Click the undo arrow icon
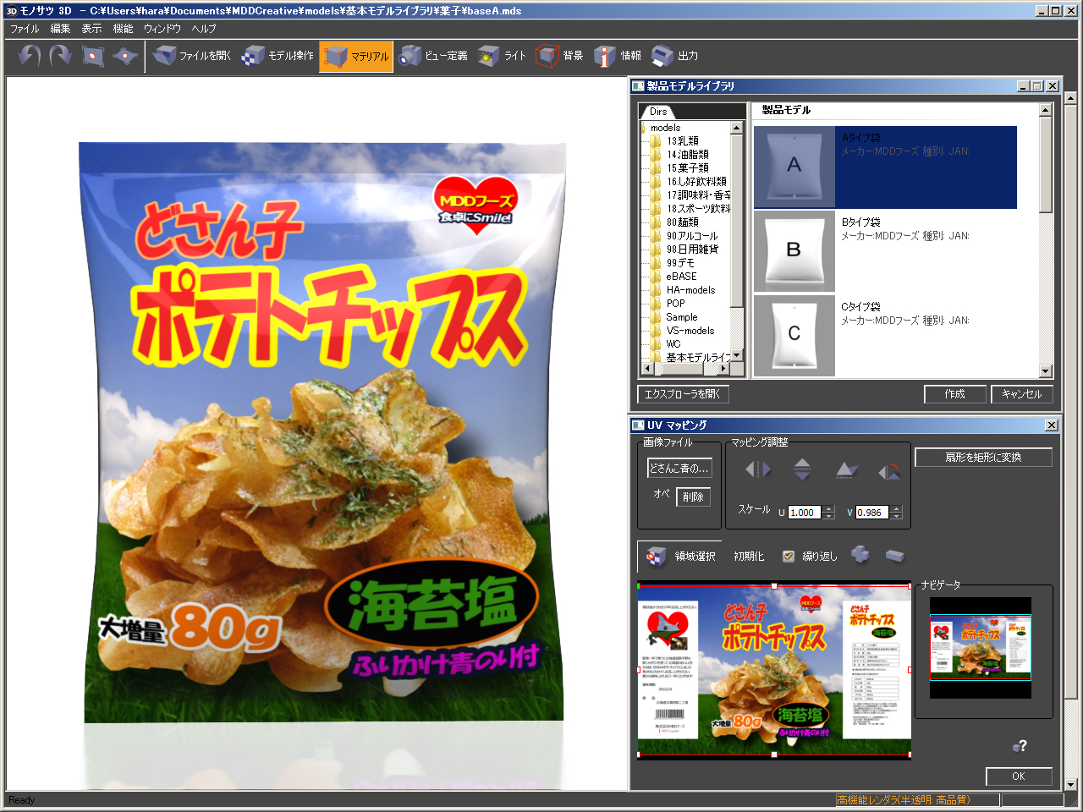Viewport: 1083px width, 812px height. pos(30,56)
